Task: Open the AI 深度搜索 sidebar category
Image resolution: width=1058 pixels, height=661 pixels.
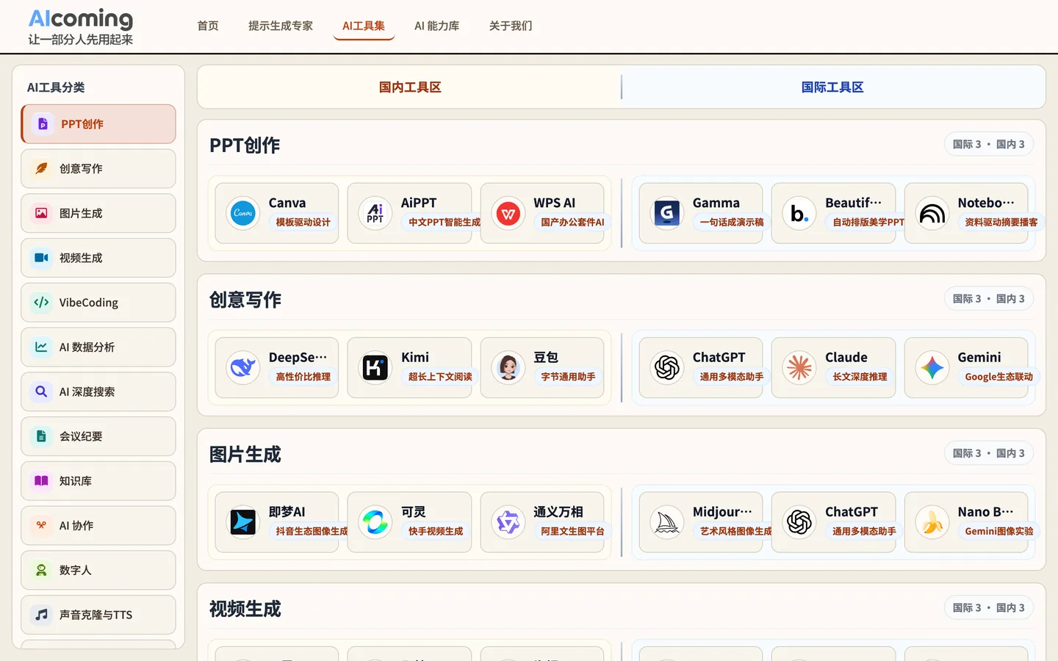Action: coord(98,391)
